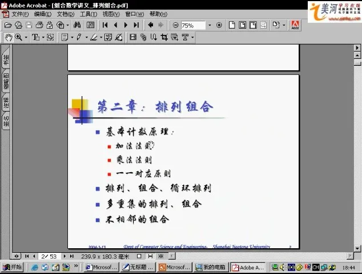Viewport: 362px width, 274px height.
Task: Open the dropdown beside rotate pages icon
Action: click(x=284, y=25)
